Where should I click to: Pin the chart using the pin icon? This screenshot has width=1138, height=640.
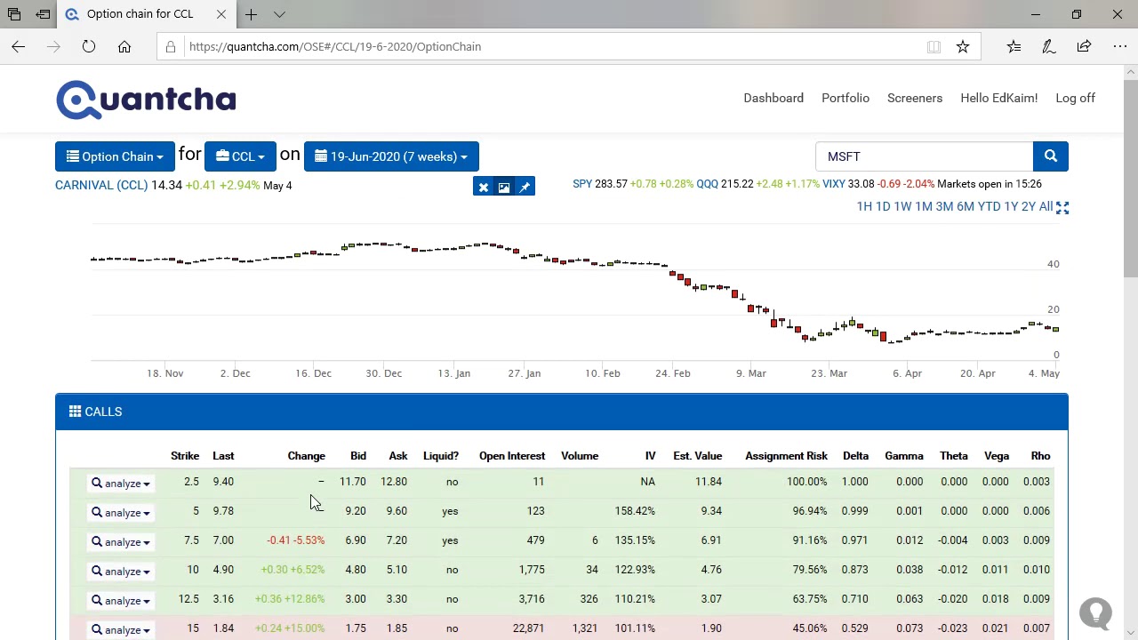(x=525, y=188)
